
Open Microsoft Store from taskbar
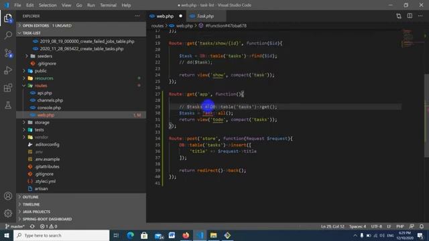144,235
